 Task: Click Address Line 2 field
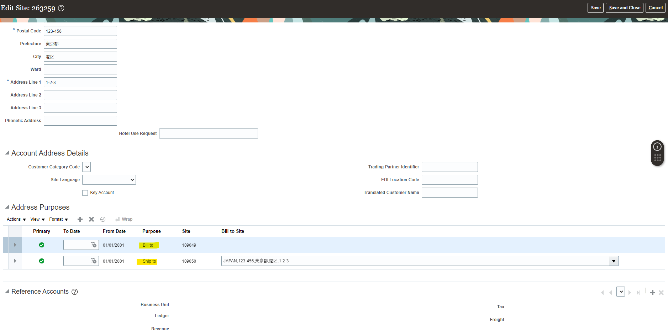tap(80, 95)
